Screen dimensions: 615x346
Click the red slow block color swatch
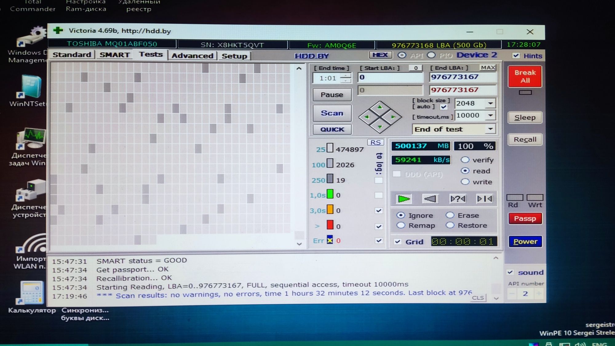(x=330, y=225)
